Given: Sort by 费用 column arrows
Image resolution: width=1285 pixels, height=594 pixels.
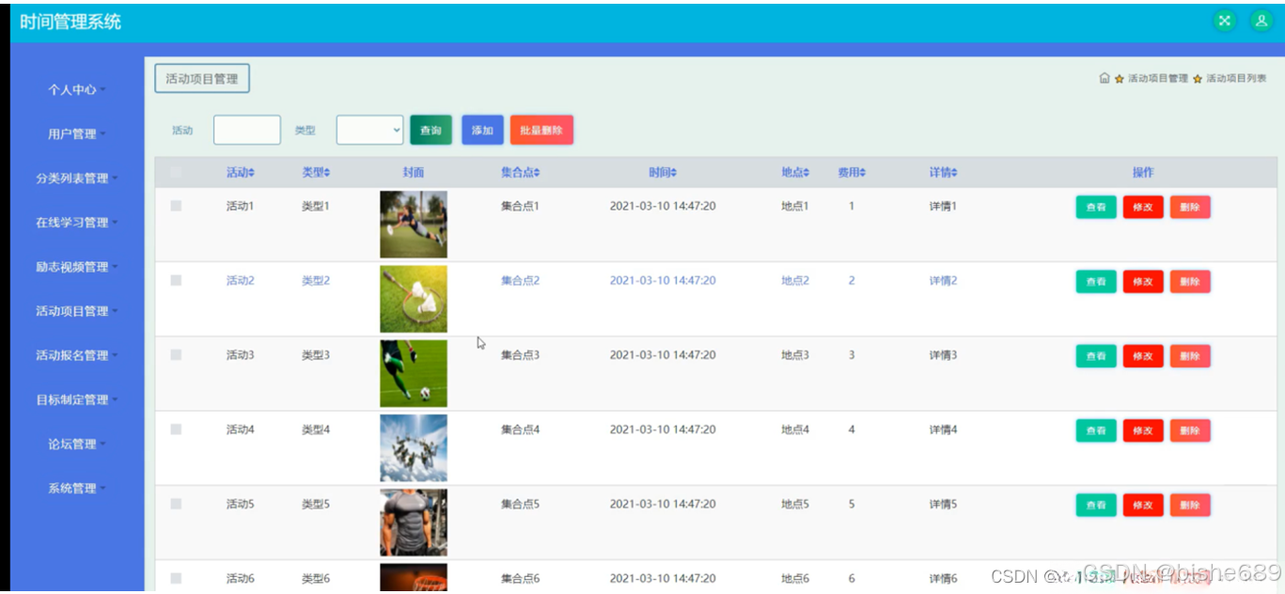Looking at the screenshot, I should click(x=863, y=173).
